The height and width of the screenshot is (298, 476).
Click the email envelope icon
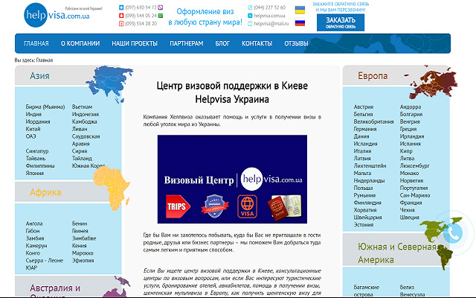coord(250,23)
